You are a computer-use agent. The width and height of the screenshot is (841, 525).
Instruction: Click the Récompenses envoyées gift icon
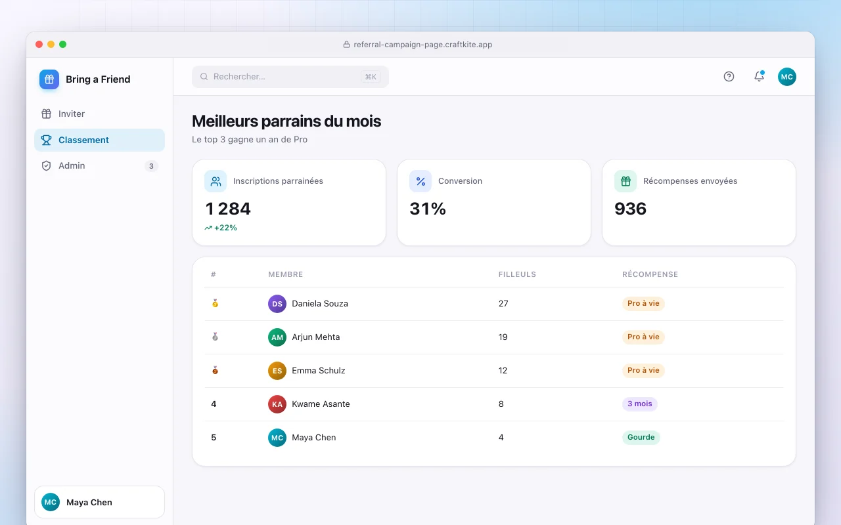click(x=625, y=181)
